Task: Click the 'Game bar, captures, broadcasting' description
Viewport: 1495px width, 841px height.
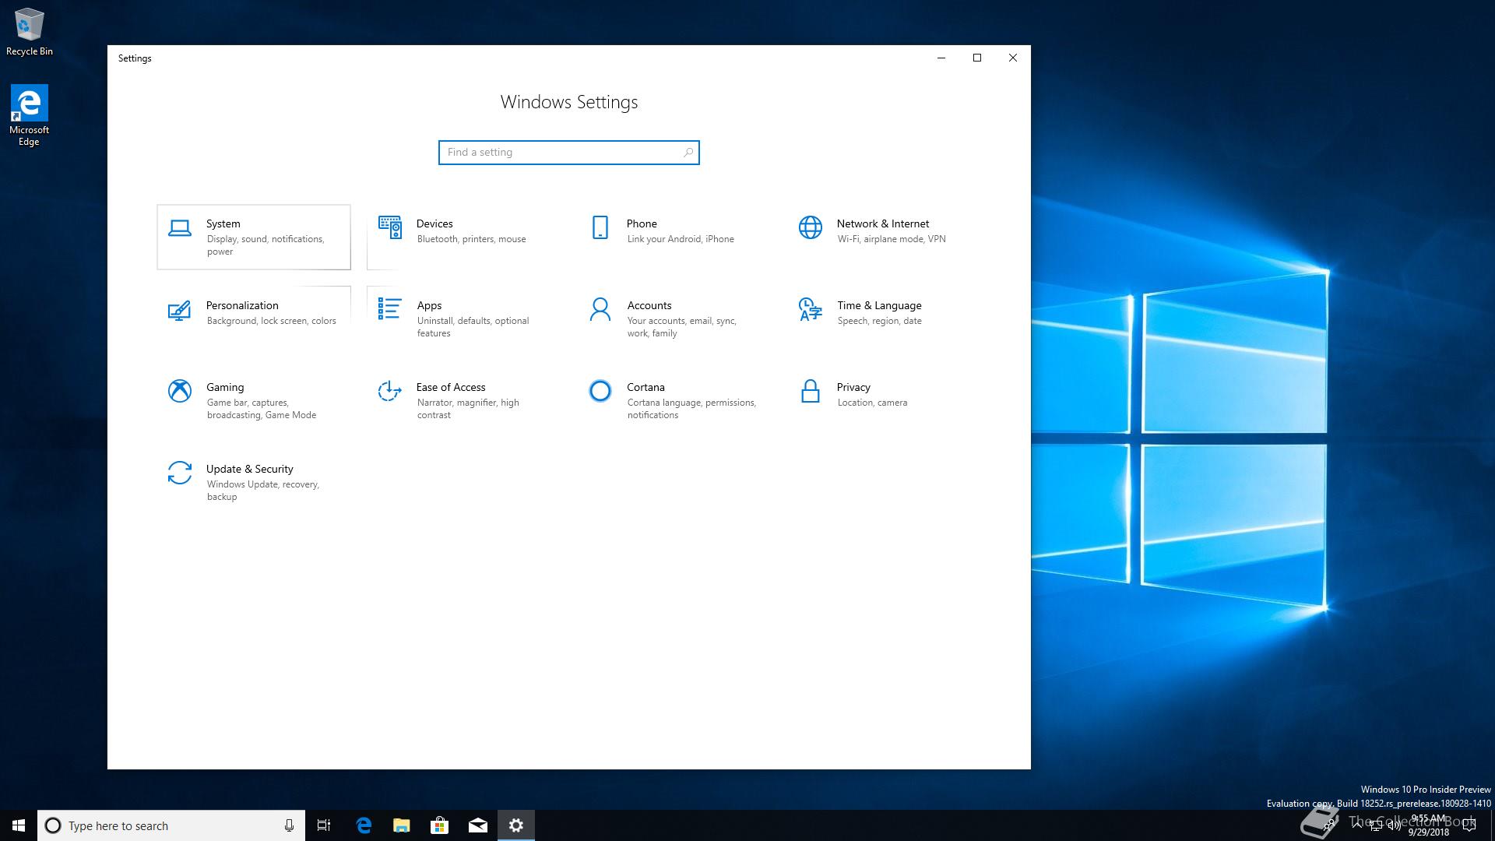Action: (x=262, y=409)
